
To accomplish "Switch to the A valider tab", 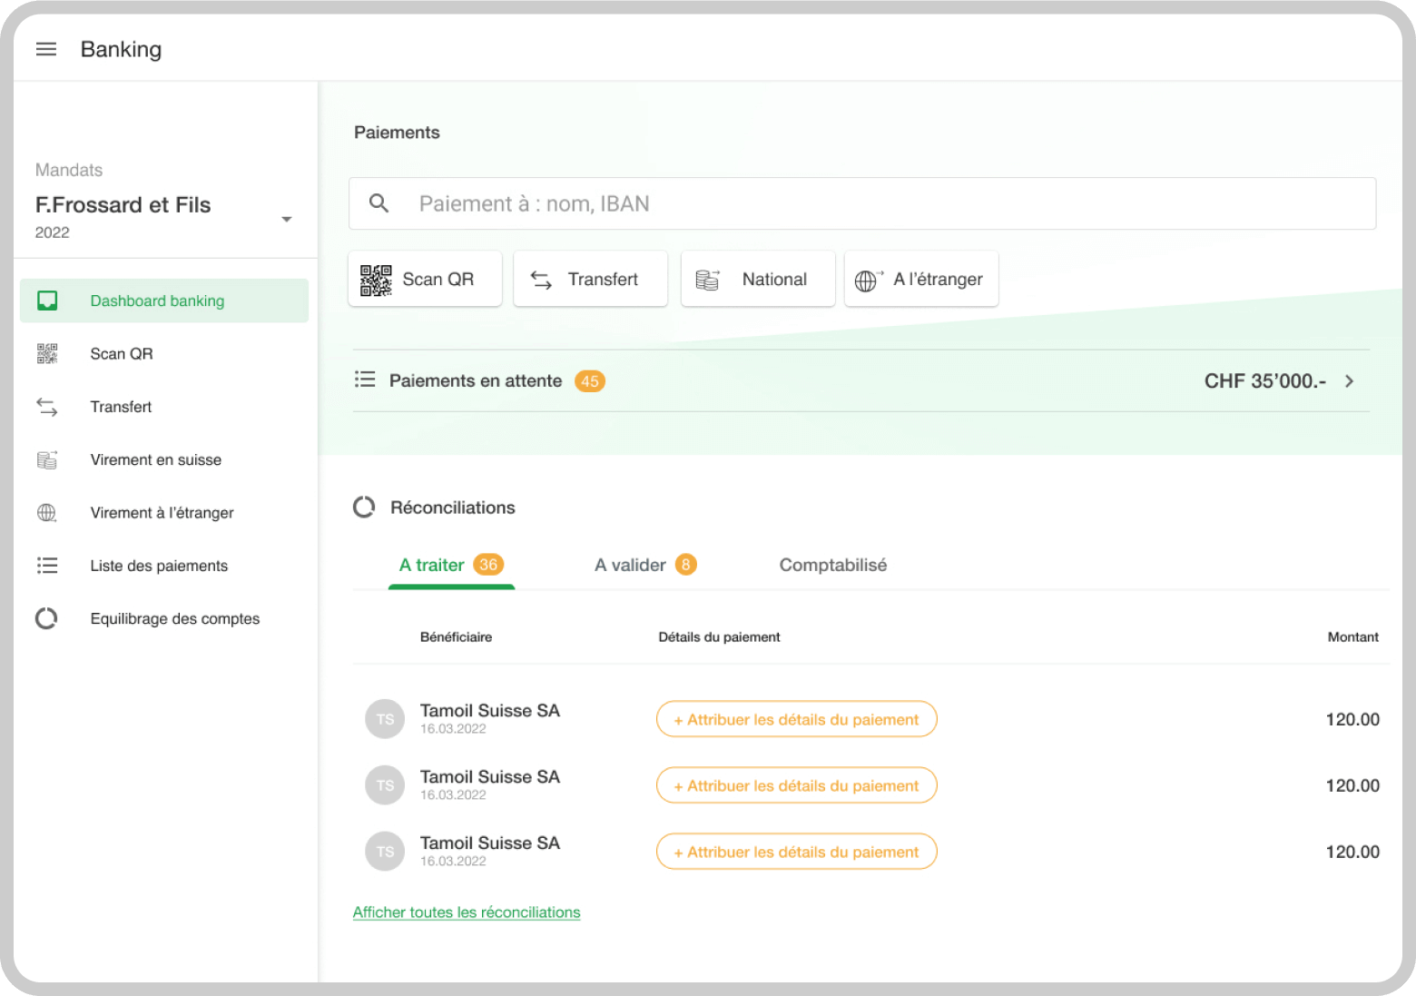I will (630, 565).
